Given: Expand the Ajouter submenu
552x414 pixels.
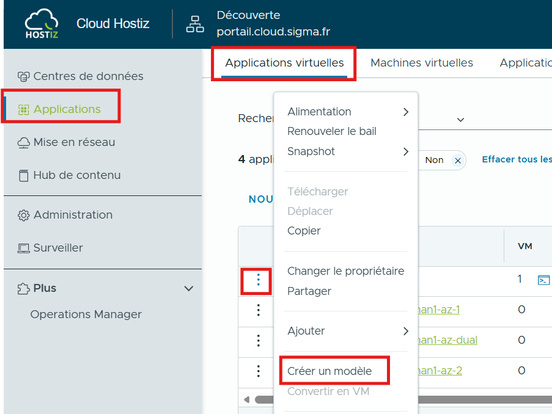Looking at the screenshot, I should (x=405, y=331).
